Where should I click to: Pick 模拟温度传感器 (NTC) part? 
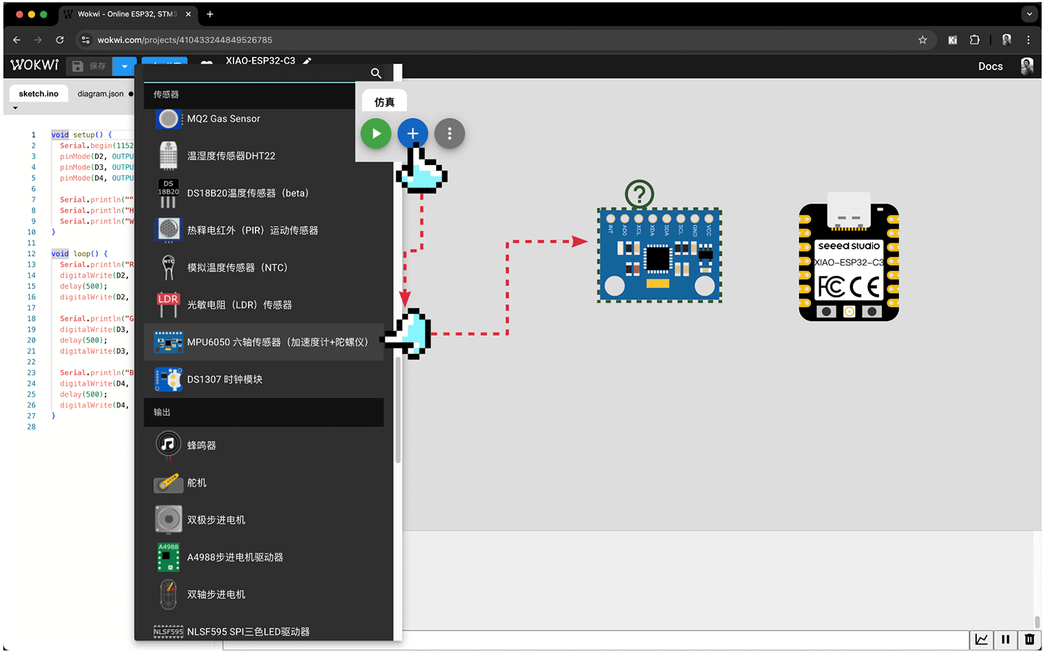[263, 267]
